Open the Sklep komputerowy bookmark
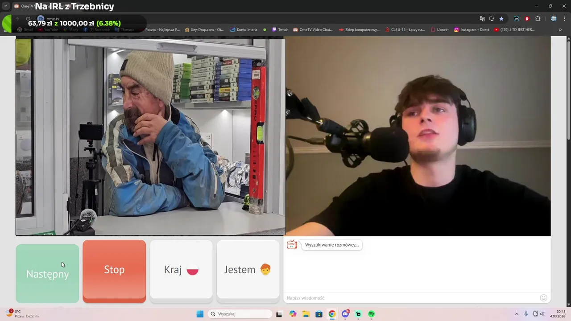Screen dimensions: 571x321 [359, 29]
